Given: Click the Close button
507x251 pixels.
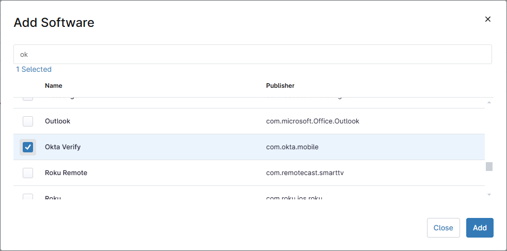Looking at the screenshot, I should 443,228.
